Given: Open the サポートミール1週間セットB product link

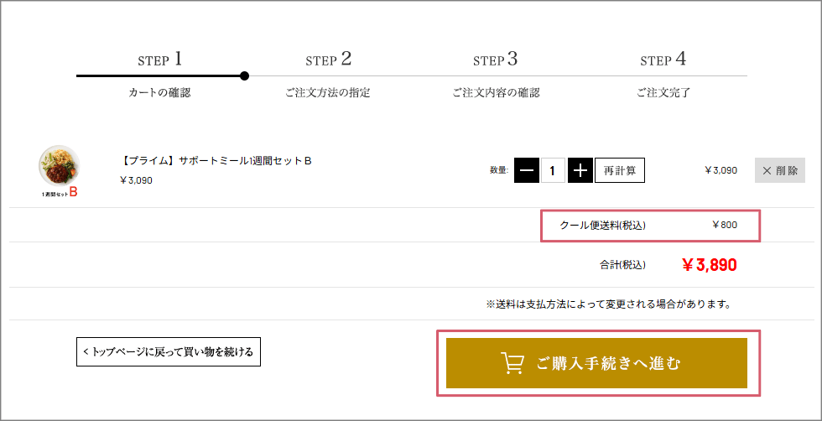Looking at the screenshot, I should (x=216, y=160).
